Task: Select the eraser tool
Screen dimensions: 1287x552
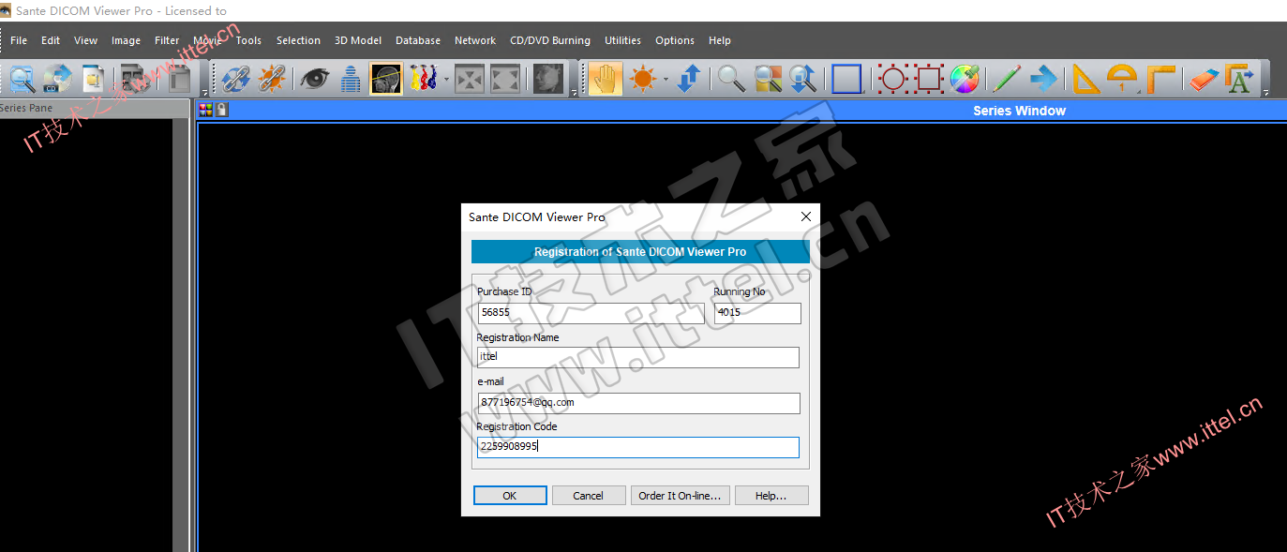Action: click(x=1203, y=79)
